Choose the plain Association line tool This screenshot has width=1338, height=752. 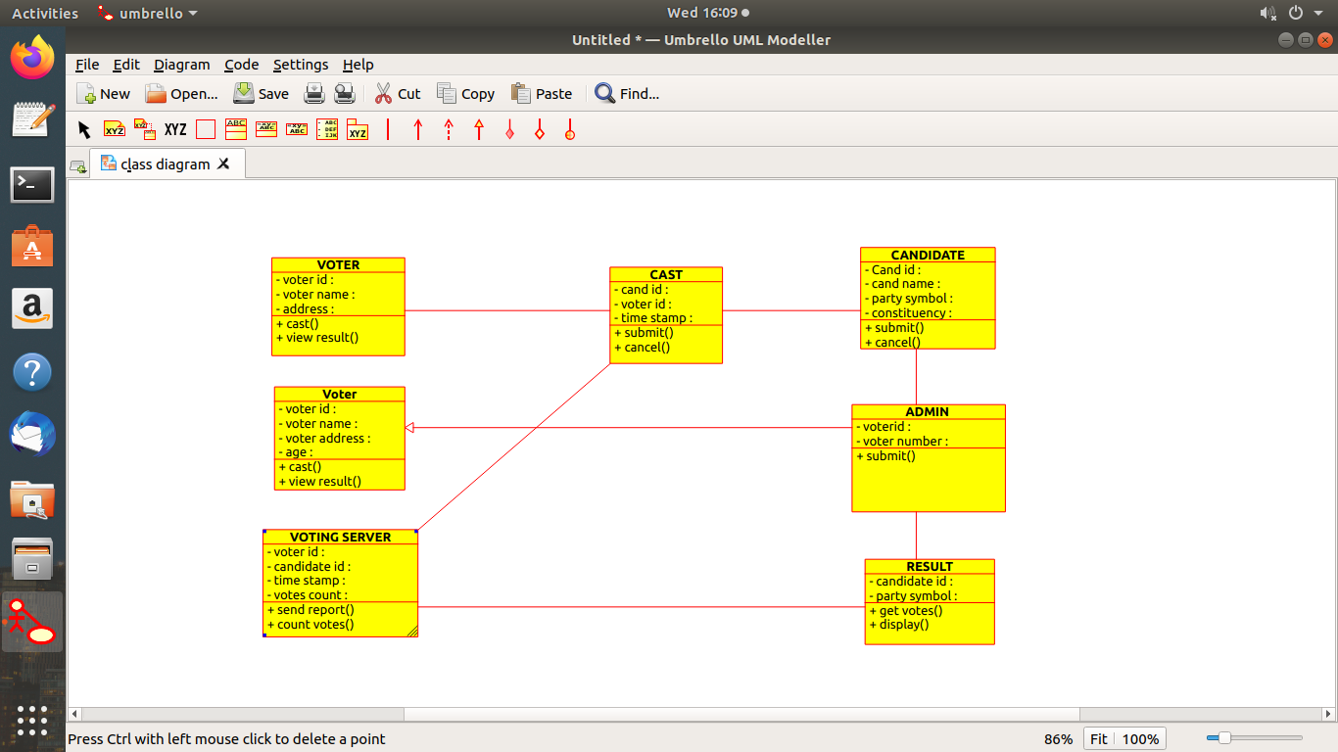point(387,128)
